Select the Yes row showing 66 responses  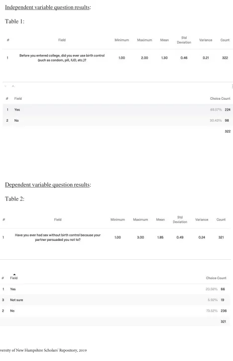point(115,289)
